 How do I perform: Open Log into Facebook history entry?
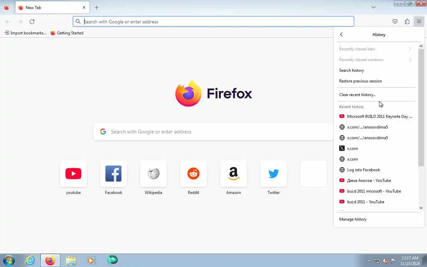point(376,170)
